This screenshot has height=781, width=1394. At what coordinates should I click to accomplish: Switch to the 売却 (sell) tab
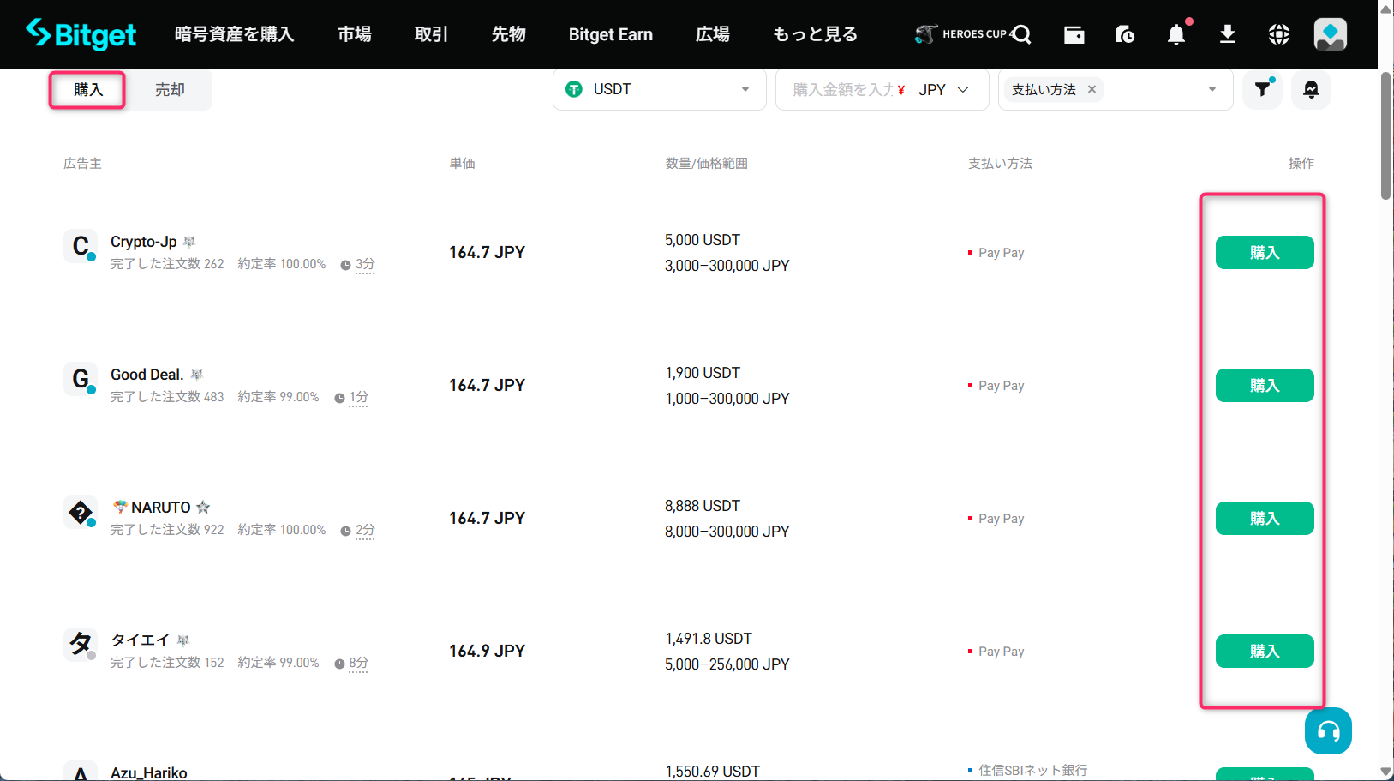click(x=170, y=90)
